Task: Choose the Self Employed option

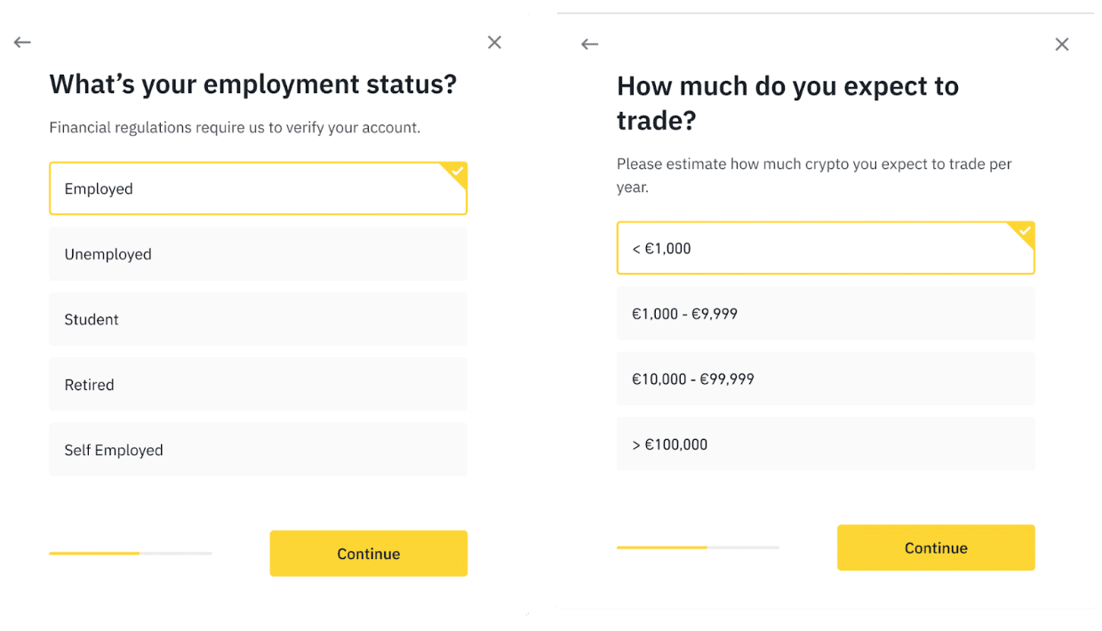Action: (258, 450)
